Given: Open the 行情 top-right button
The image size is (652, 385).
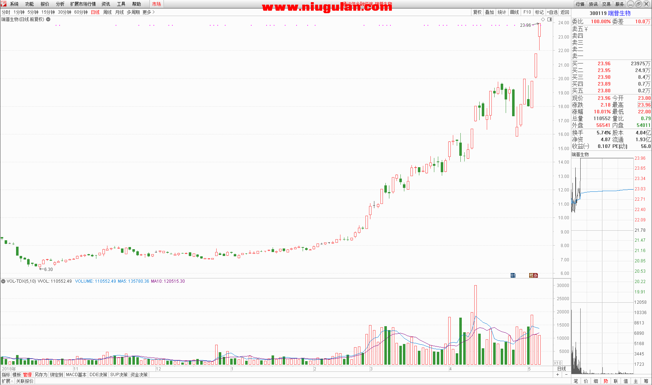Looking at the screenshot, I should click(x=580, y=4).
